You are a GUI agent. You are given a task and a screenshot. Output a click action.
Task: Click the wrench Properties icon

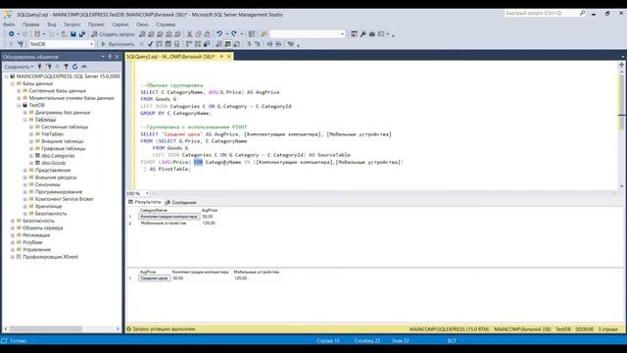363,34
